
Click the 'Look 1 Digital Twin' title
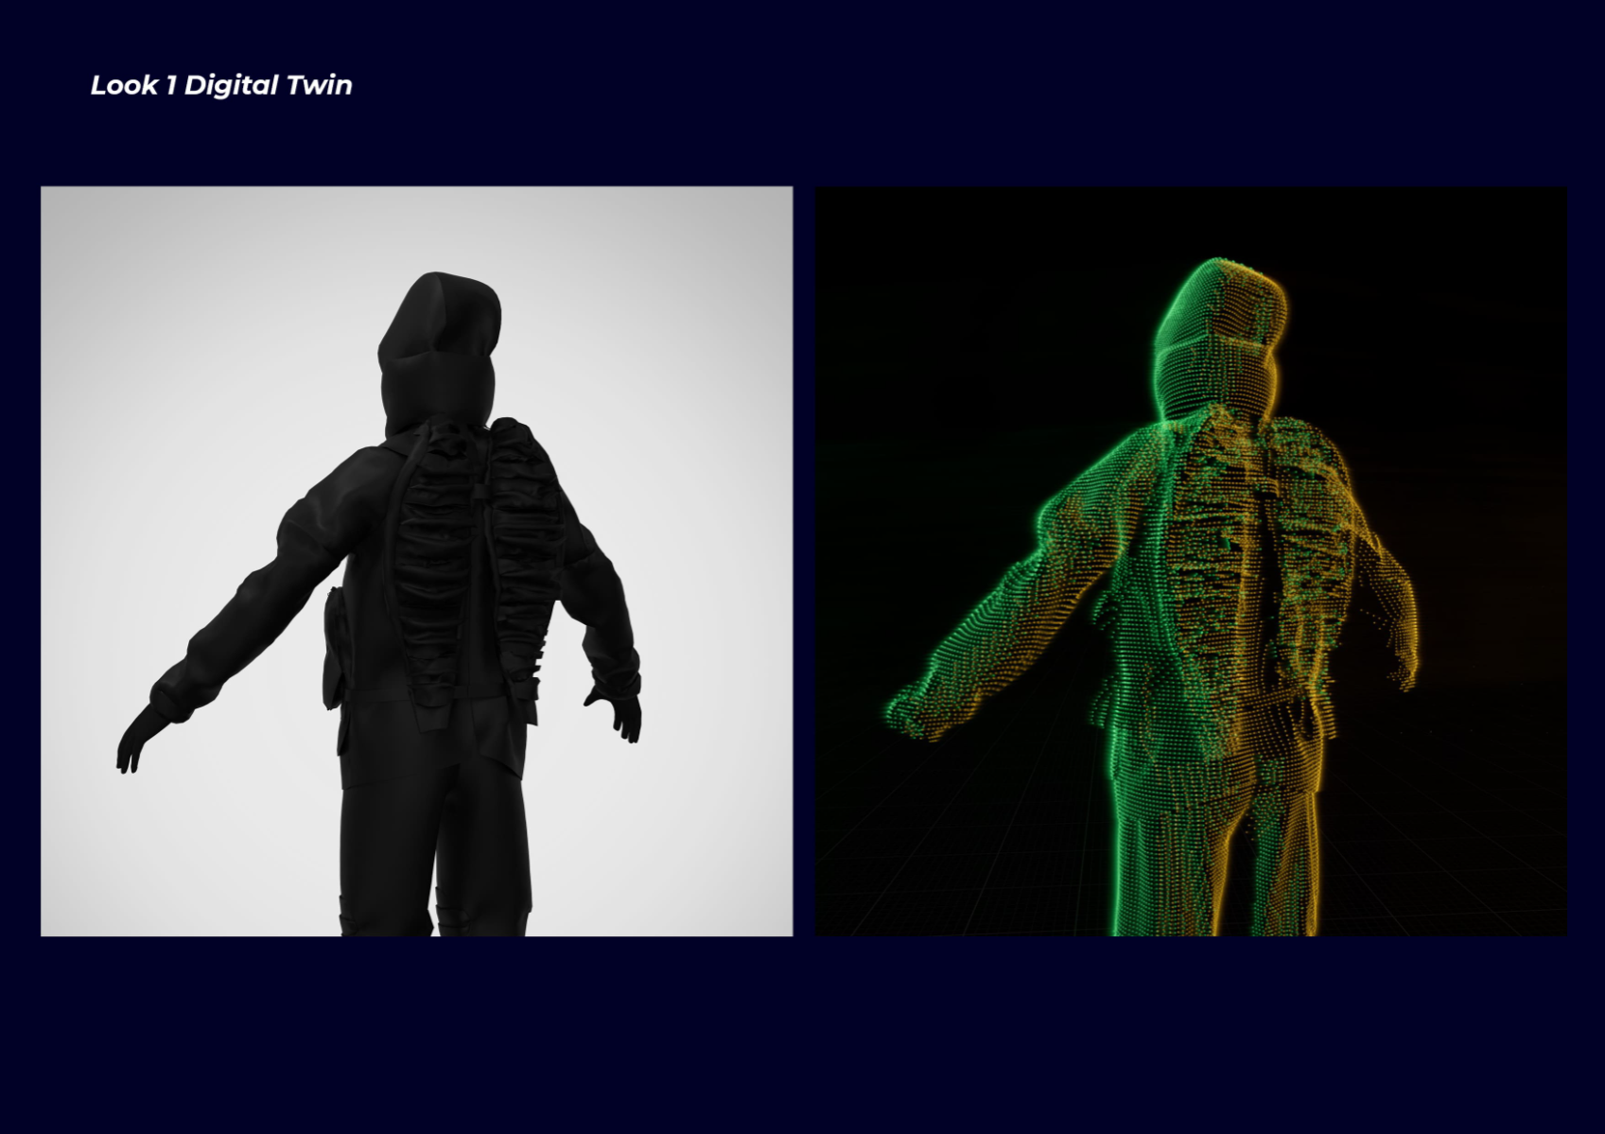(x=221, y=85)
